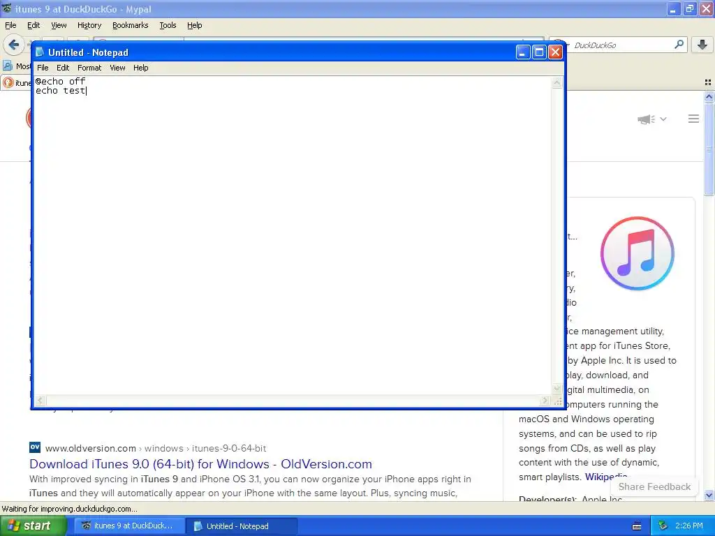
Task: Click the tab list grid icon in browser
Action: pos(708,82)
